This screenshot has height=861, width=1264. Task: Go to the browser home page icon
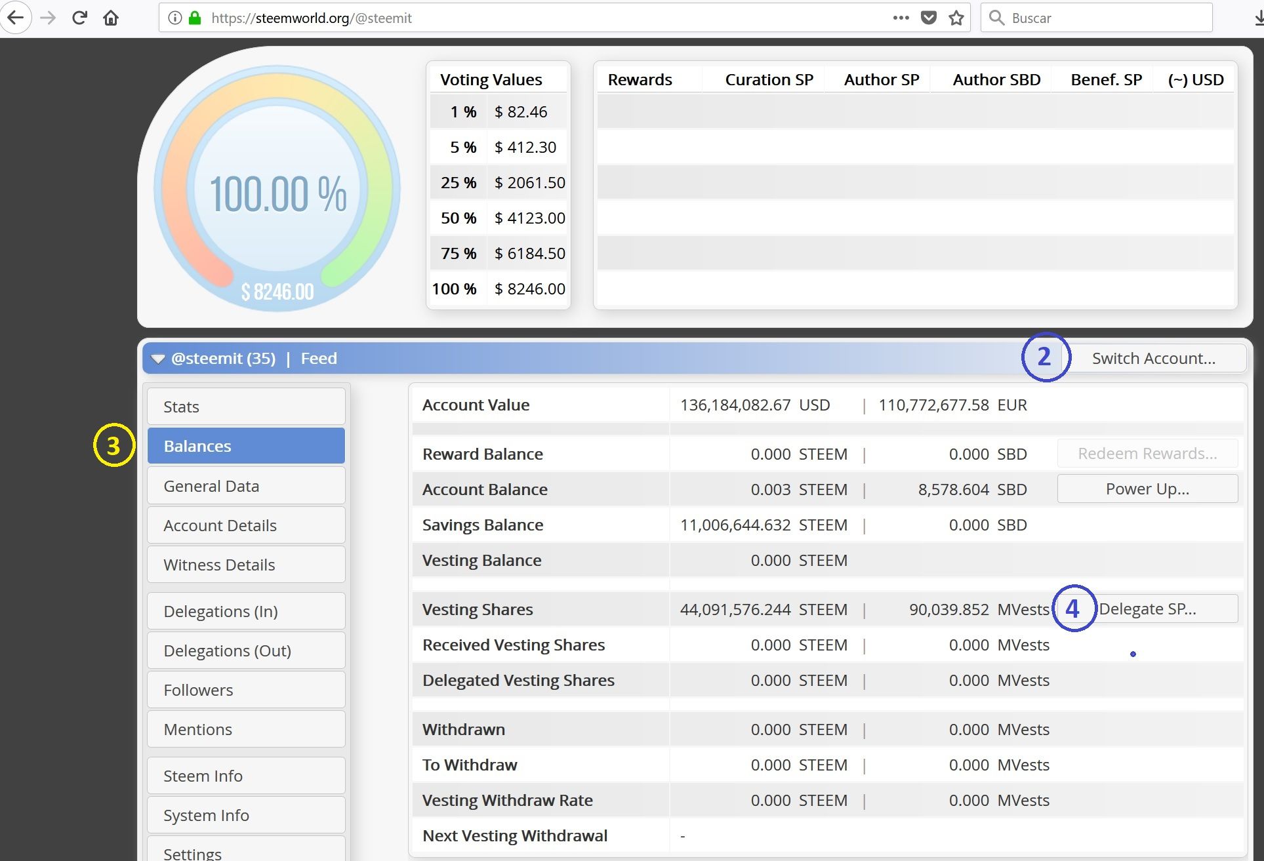click(x=111, y=18)
